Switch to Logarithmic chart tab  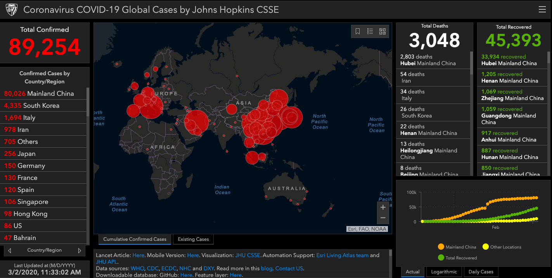point(444,272)
